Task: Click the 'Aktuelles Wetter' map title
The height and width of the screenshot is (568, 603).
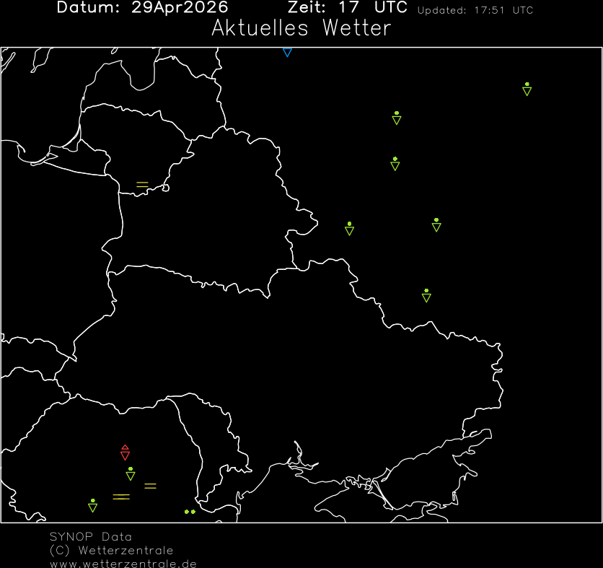Action: (301, 29)
